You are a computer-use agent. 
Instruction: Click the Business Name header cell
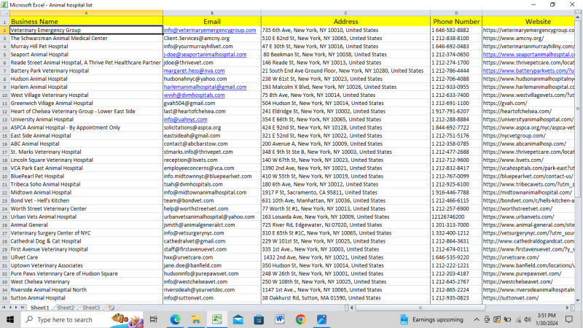pos(86,22)
